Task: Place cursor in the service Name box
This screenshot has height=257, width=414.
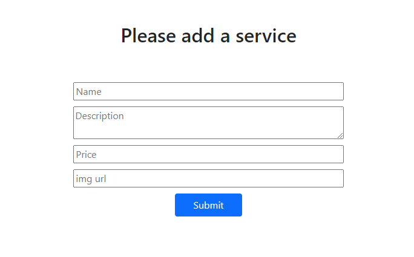Action: pos(208,91)
